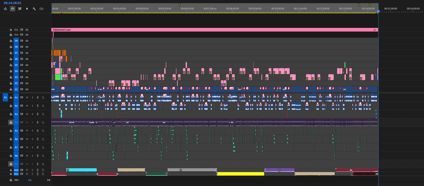The width and height of the screenshot is (424, 186).
Task: Toggle track lock for V11
Action: [11, 30]
